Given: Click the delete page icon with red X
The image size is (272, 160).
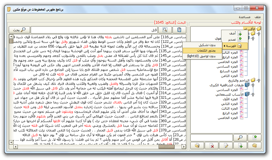Looking at the screenshot, I should [x=211, y=146].
